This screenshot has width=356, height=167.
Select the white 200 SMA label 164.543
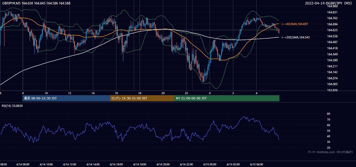(x=296, y=37)
